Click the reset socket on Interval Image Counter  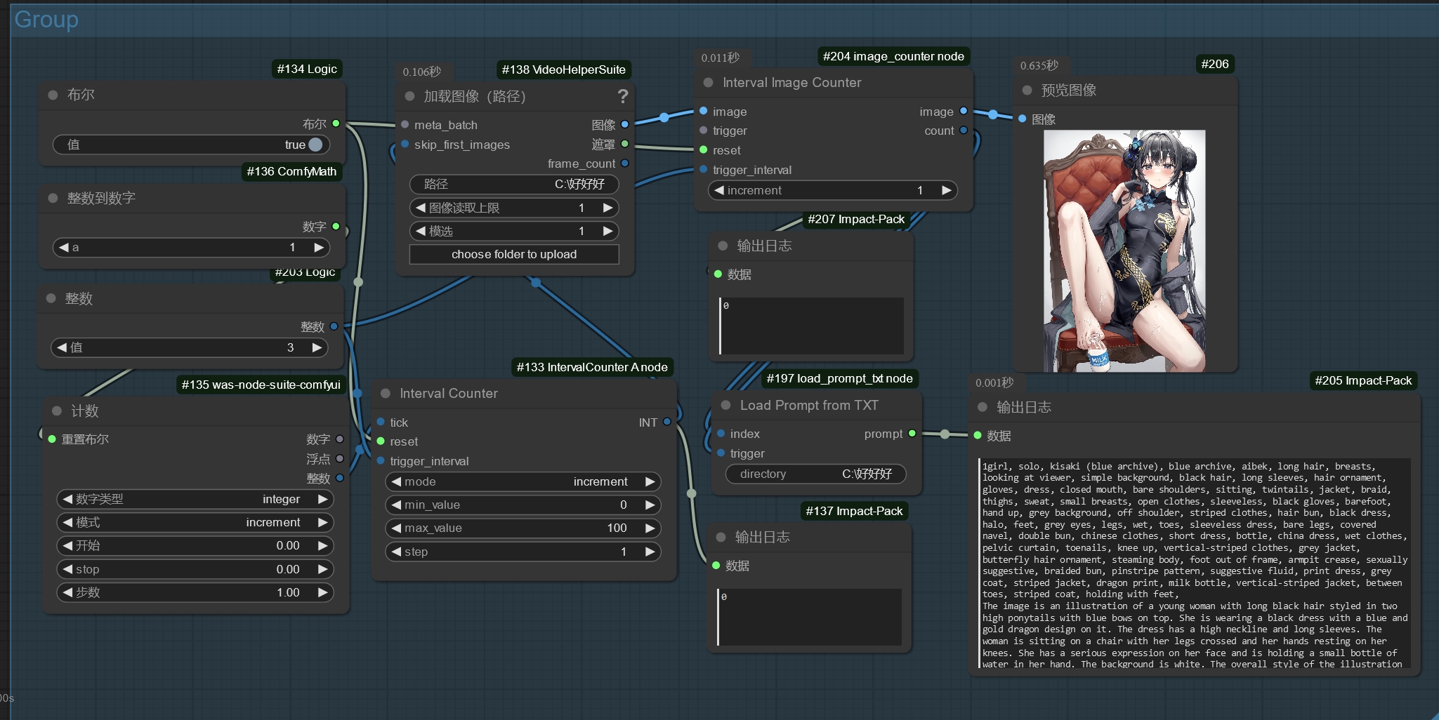703,150
